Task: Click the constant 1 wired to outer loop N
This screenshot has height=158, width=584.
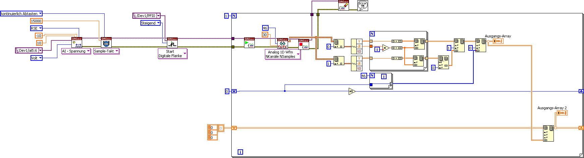Action: (x=226, y=16)
